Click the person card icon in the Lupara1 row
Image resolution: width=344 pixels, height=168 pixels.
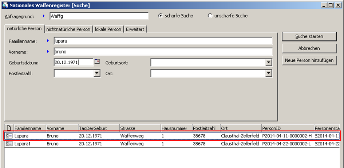9,144
